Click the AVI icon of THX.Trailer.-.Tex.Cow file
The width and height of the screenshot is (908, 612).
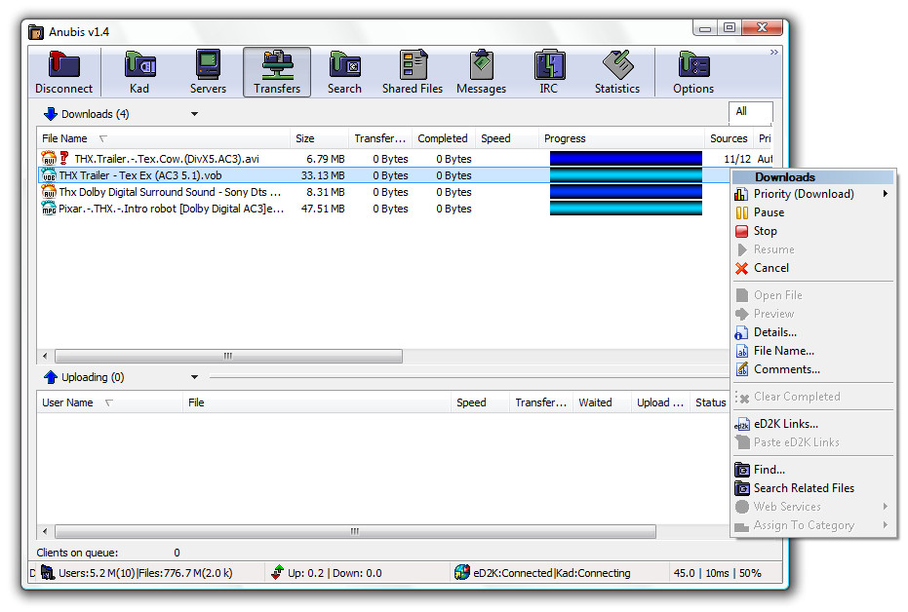pyautogui.click(x=49, y=158)
